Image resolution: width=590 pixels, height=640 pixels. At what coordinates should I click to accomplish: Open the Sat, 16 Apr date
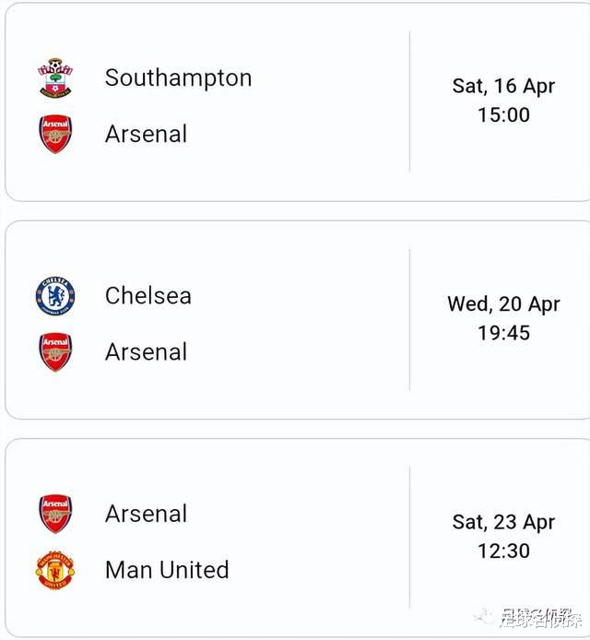[x=503, y=87]
